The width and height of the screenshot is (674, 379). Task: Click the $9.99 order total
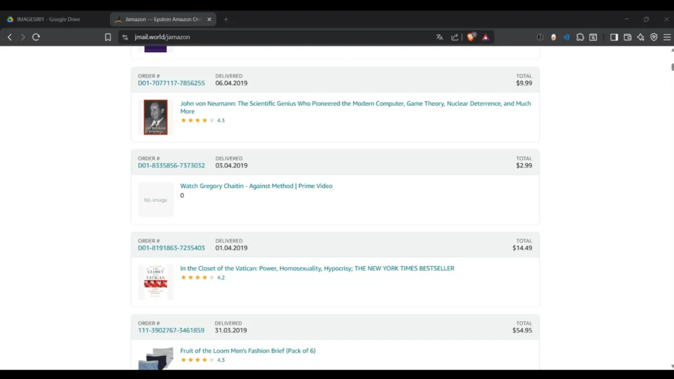click(x=524, y=83)
